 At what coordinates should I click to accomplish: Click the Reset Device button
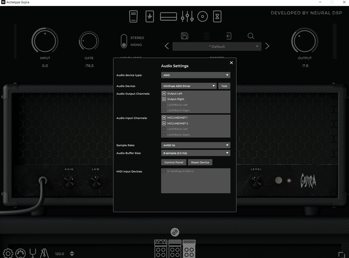(x=200, y=162)
